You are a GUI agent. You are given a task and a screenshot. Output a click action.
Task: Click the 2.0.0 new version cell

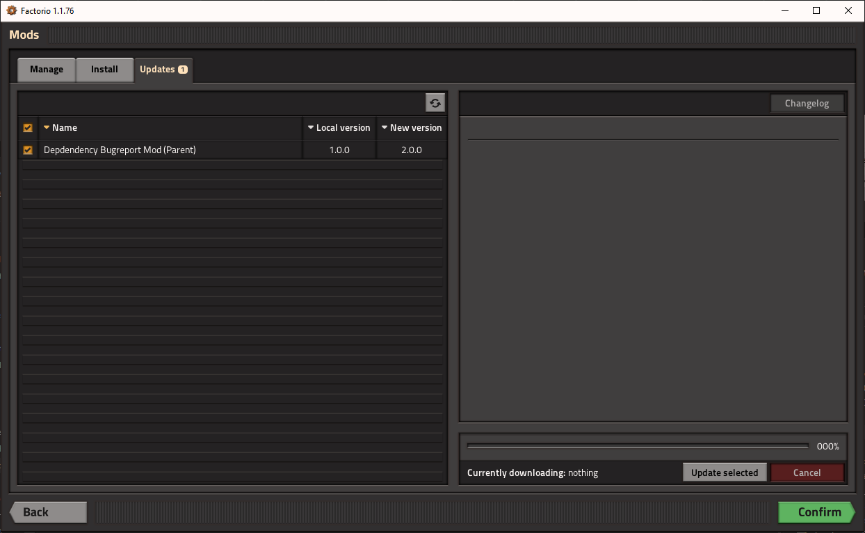[x=412, y=150]
